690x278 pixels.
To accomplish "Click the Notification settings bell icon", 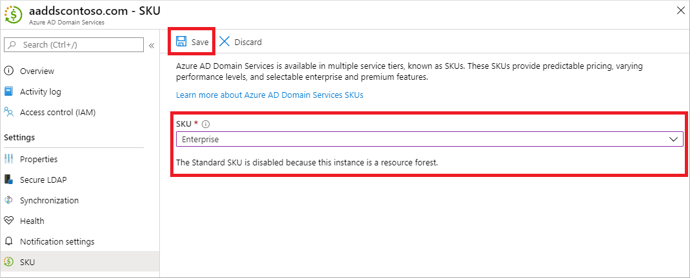I will coord(9,241).
